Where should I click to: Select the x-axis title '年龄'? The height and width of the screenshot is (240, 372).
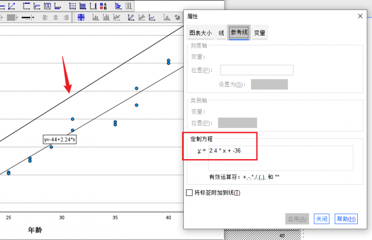coord(35,230)
